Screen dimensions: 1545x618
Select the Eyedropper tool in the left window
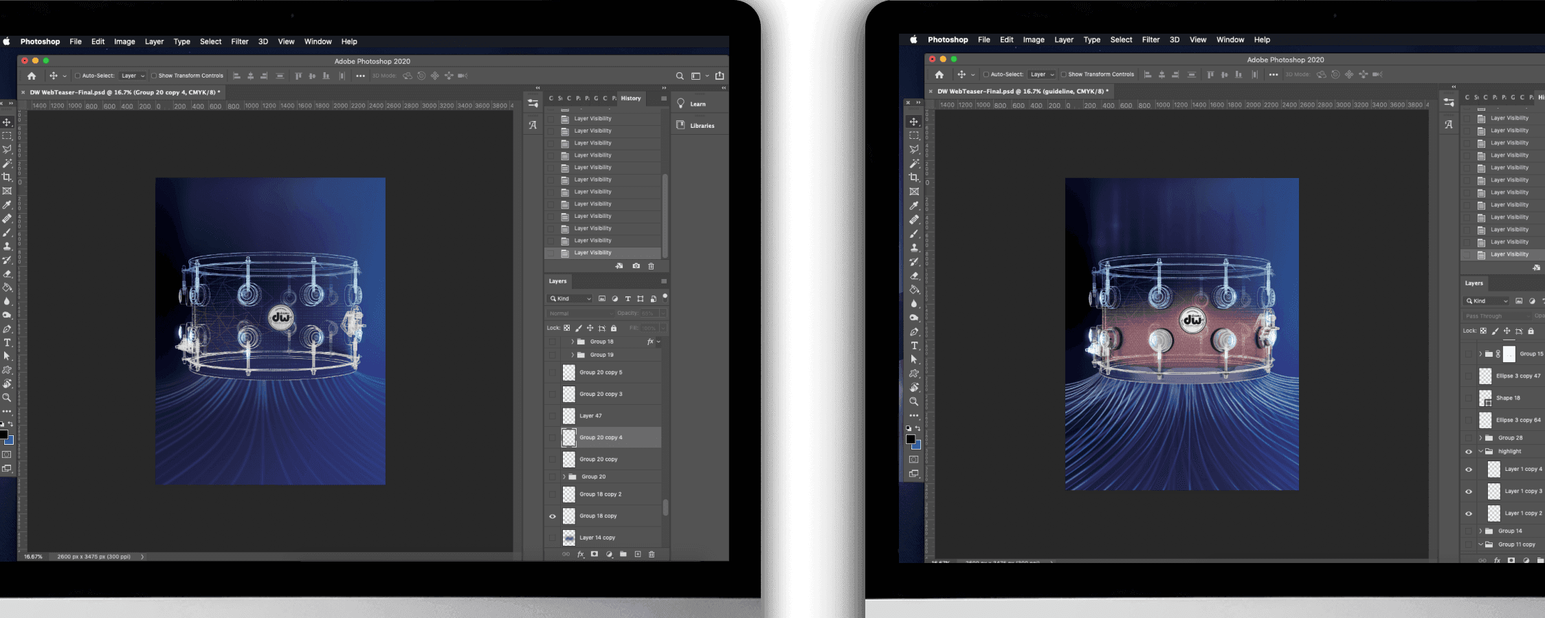pyautogui.click(x=7, y=204)
